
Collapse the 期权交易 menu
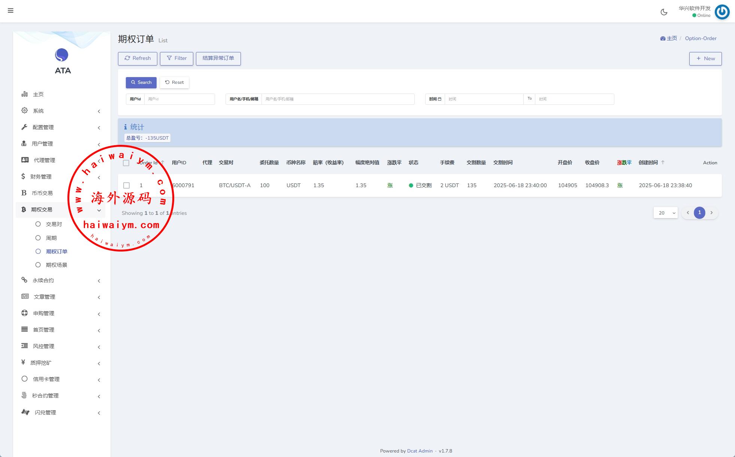(99, 210)
